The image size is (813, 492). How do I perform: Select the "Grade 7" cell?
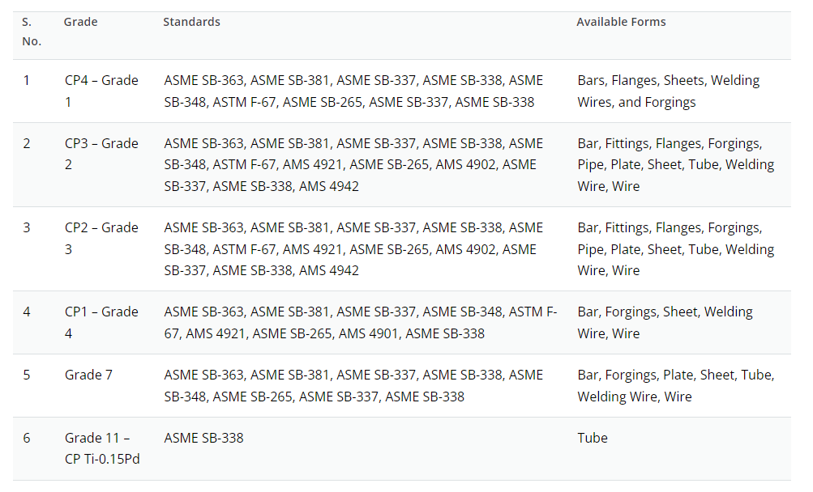[88, 375]
